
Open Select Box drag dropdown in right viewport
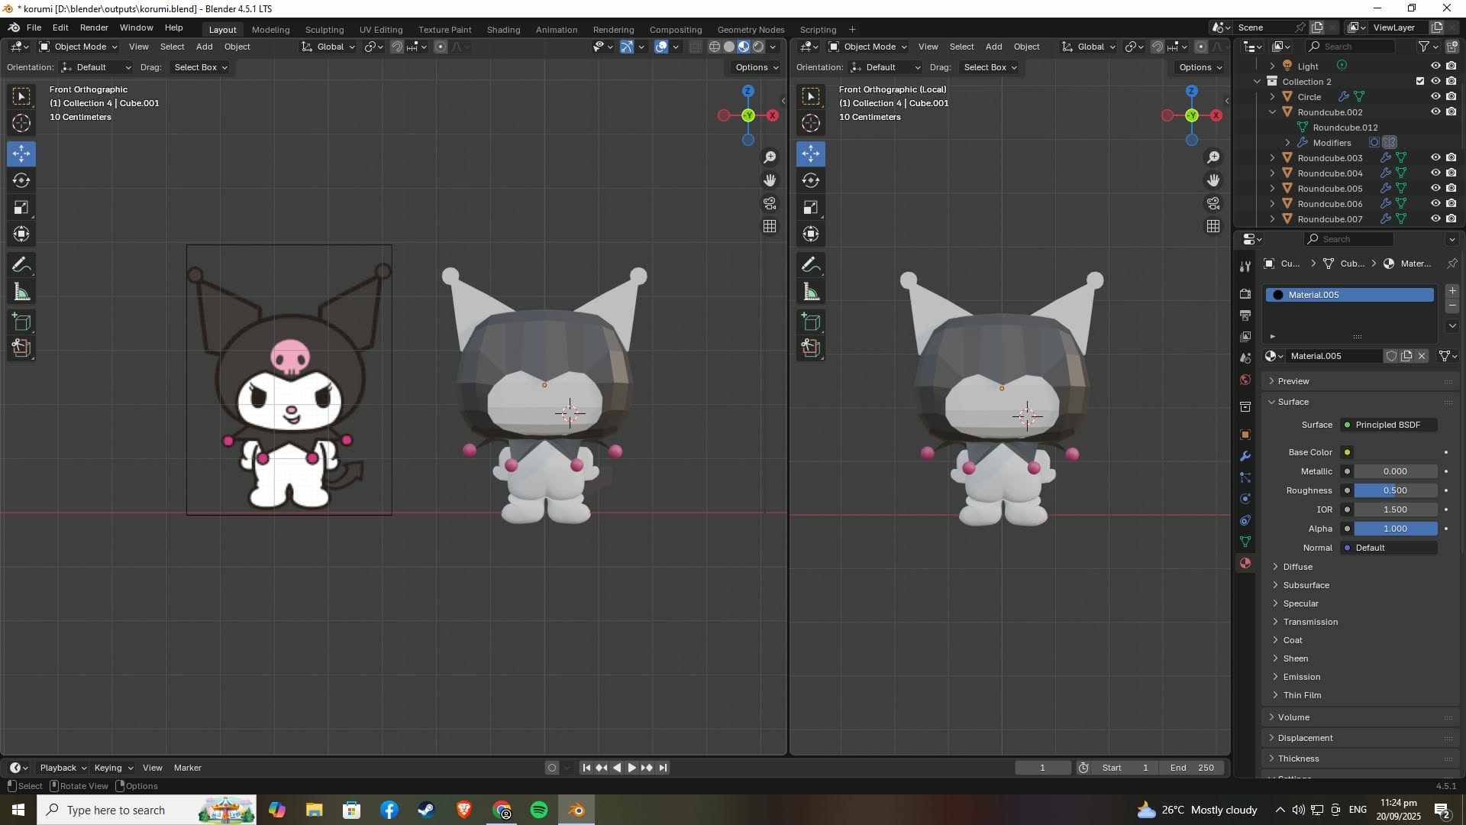pos(990,67)
